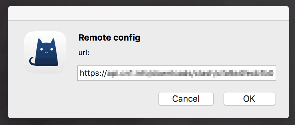Focus the url text field
Viewport: 295px width, 125px height.
pyautogui.click(x=177, y=73)
